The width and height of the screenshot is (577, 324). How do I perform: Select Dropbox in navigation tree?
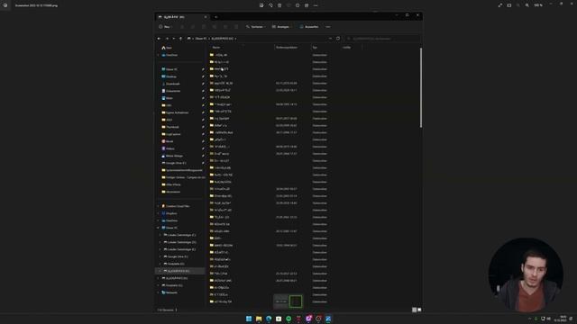169,213
